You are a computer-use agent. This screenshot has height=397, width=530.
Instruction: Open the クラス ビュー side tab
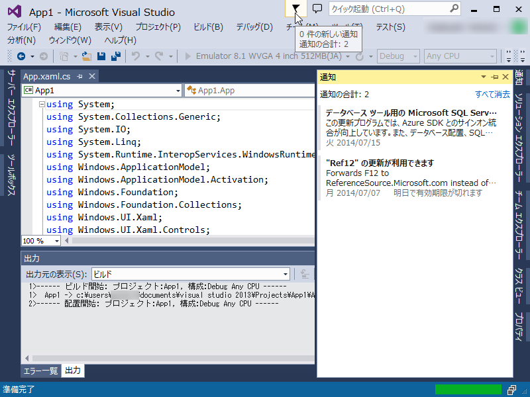tap(519, 286)
